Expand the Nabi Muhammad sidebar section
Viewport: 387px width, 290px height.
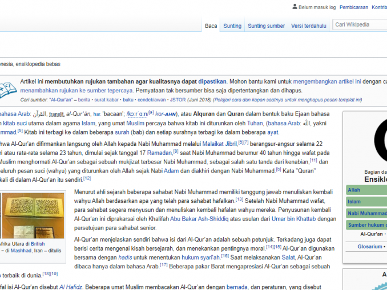coord(366,213)
